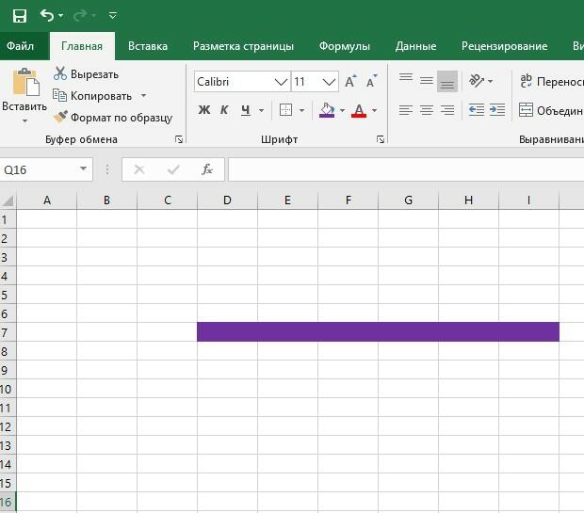Align cell text left
584x513 pixels.
406,110
